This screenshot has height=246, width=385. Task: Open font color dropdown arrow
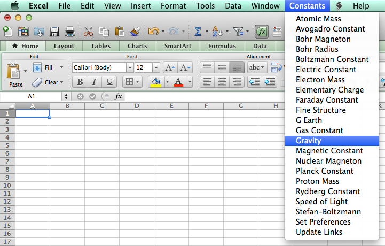(190, 82)
